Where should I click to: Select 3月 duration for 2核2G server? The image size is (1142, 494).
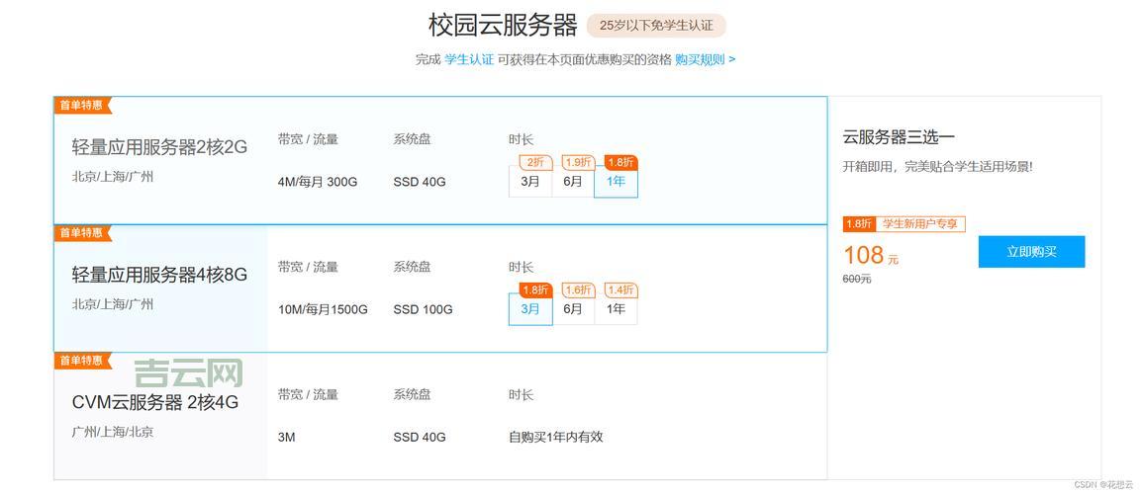pyautogui.click(x=530, y=182)
